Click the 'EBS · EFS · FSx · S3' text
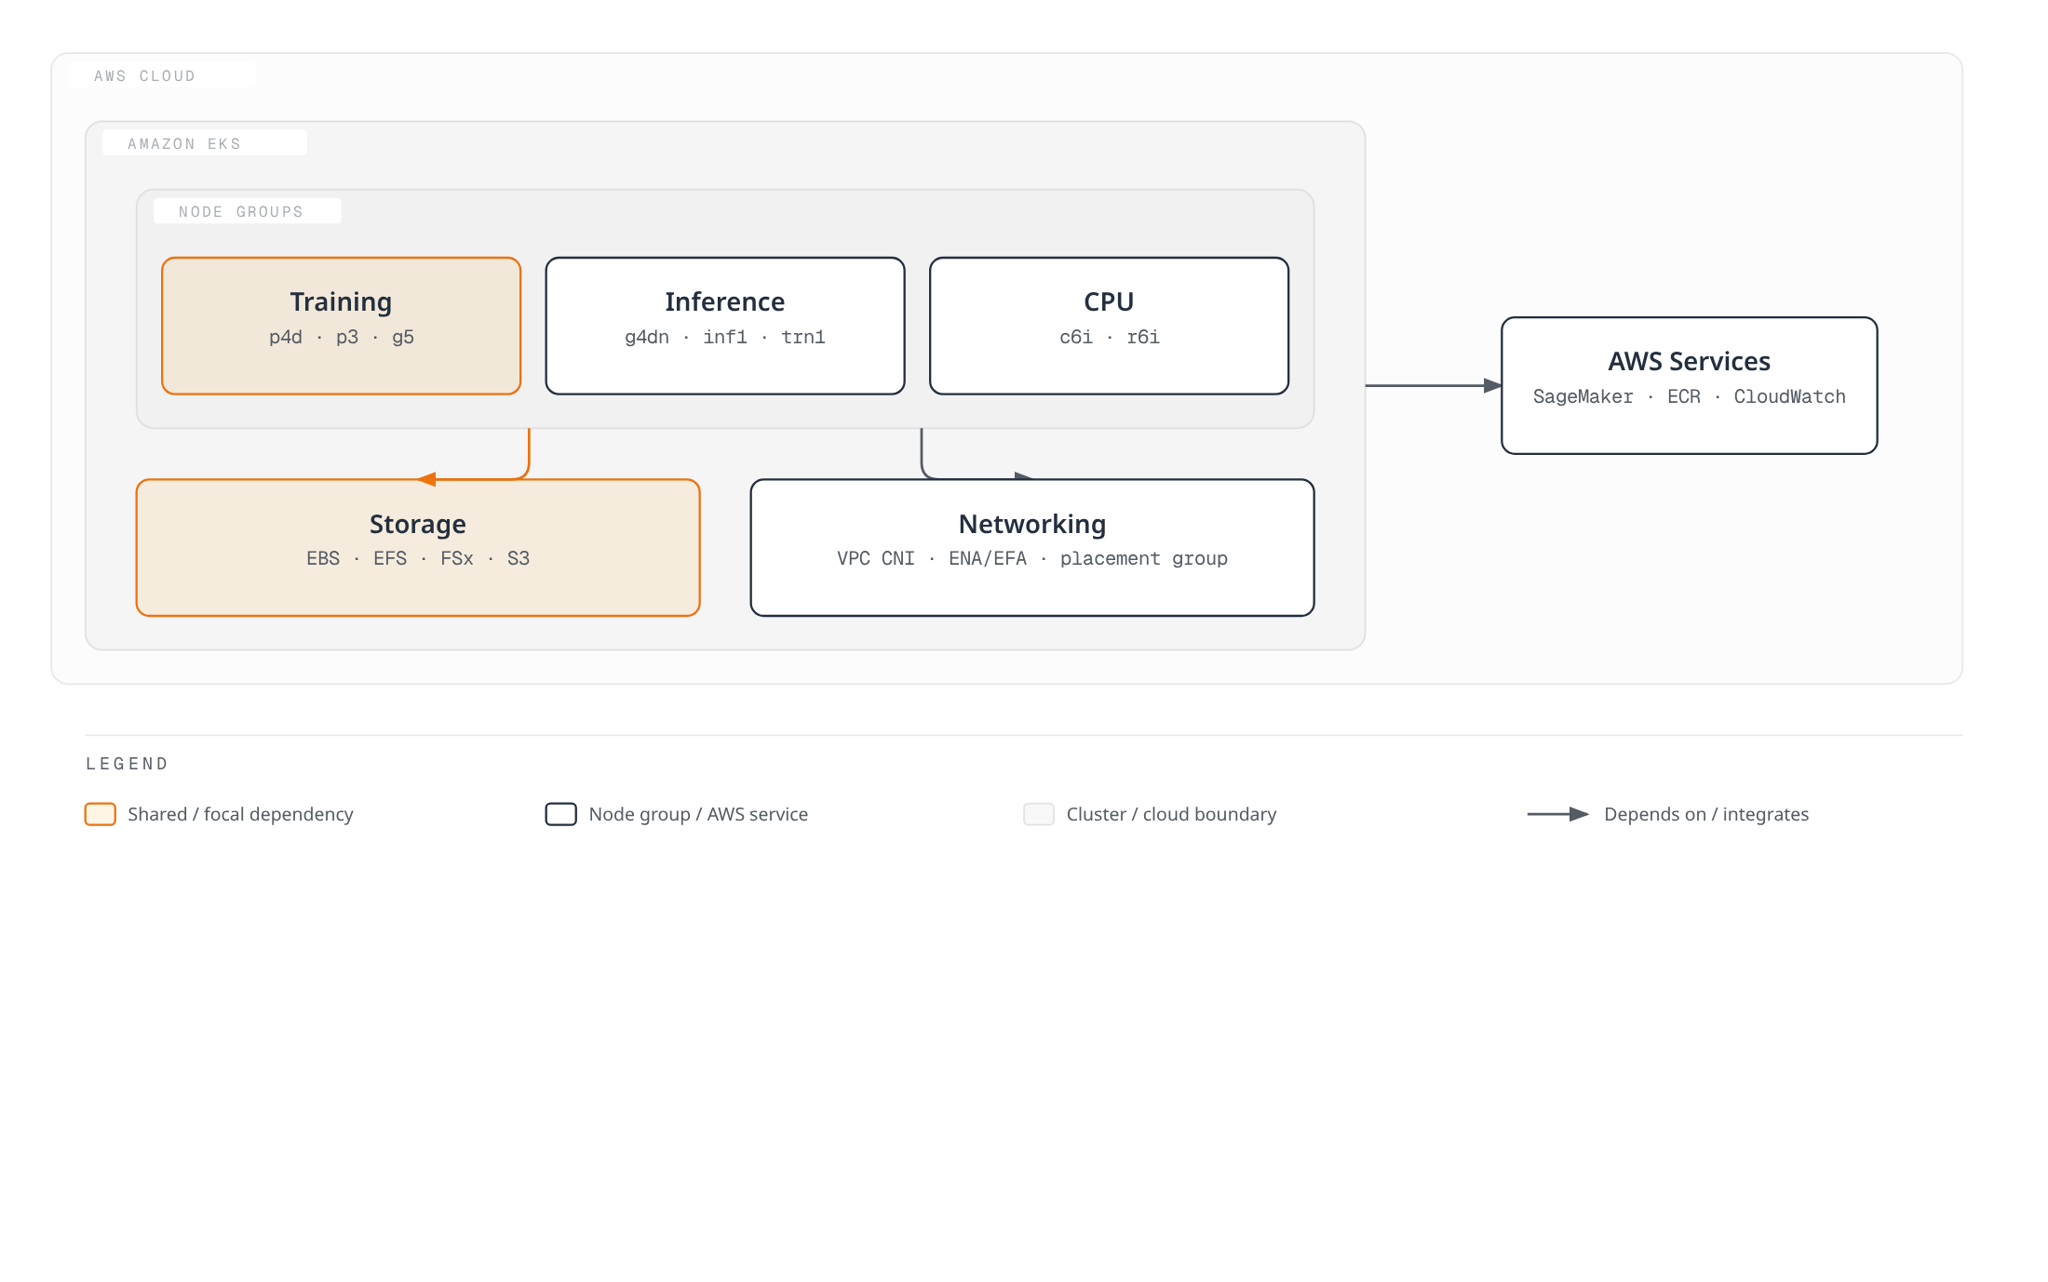Viewport: 2048px width, 1282px height. (x=418, y=558)
